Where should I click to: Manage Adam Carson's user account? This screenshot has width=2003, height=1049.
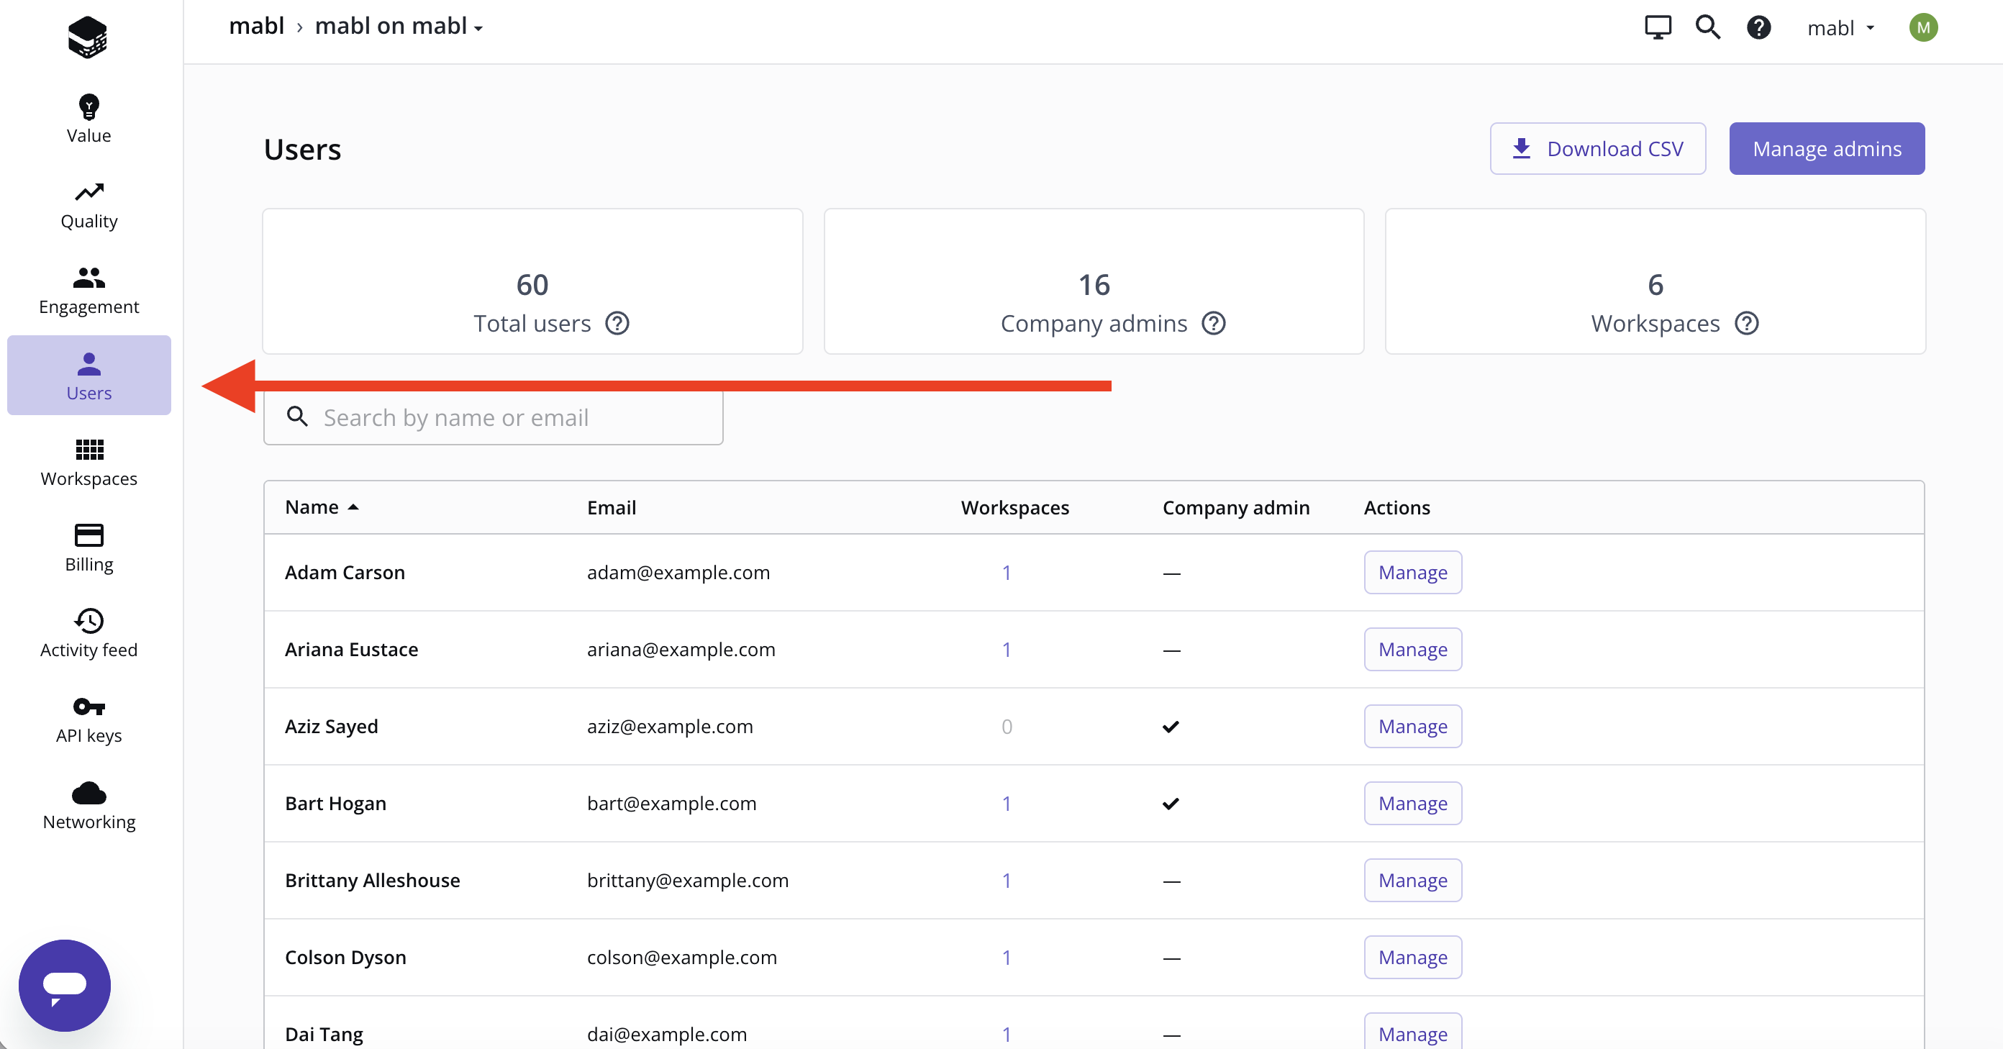coord(1412,572)
